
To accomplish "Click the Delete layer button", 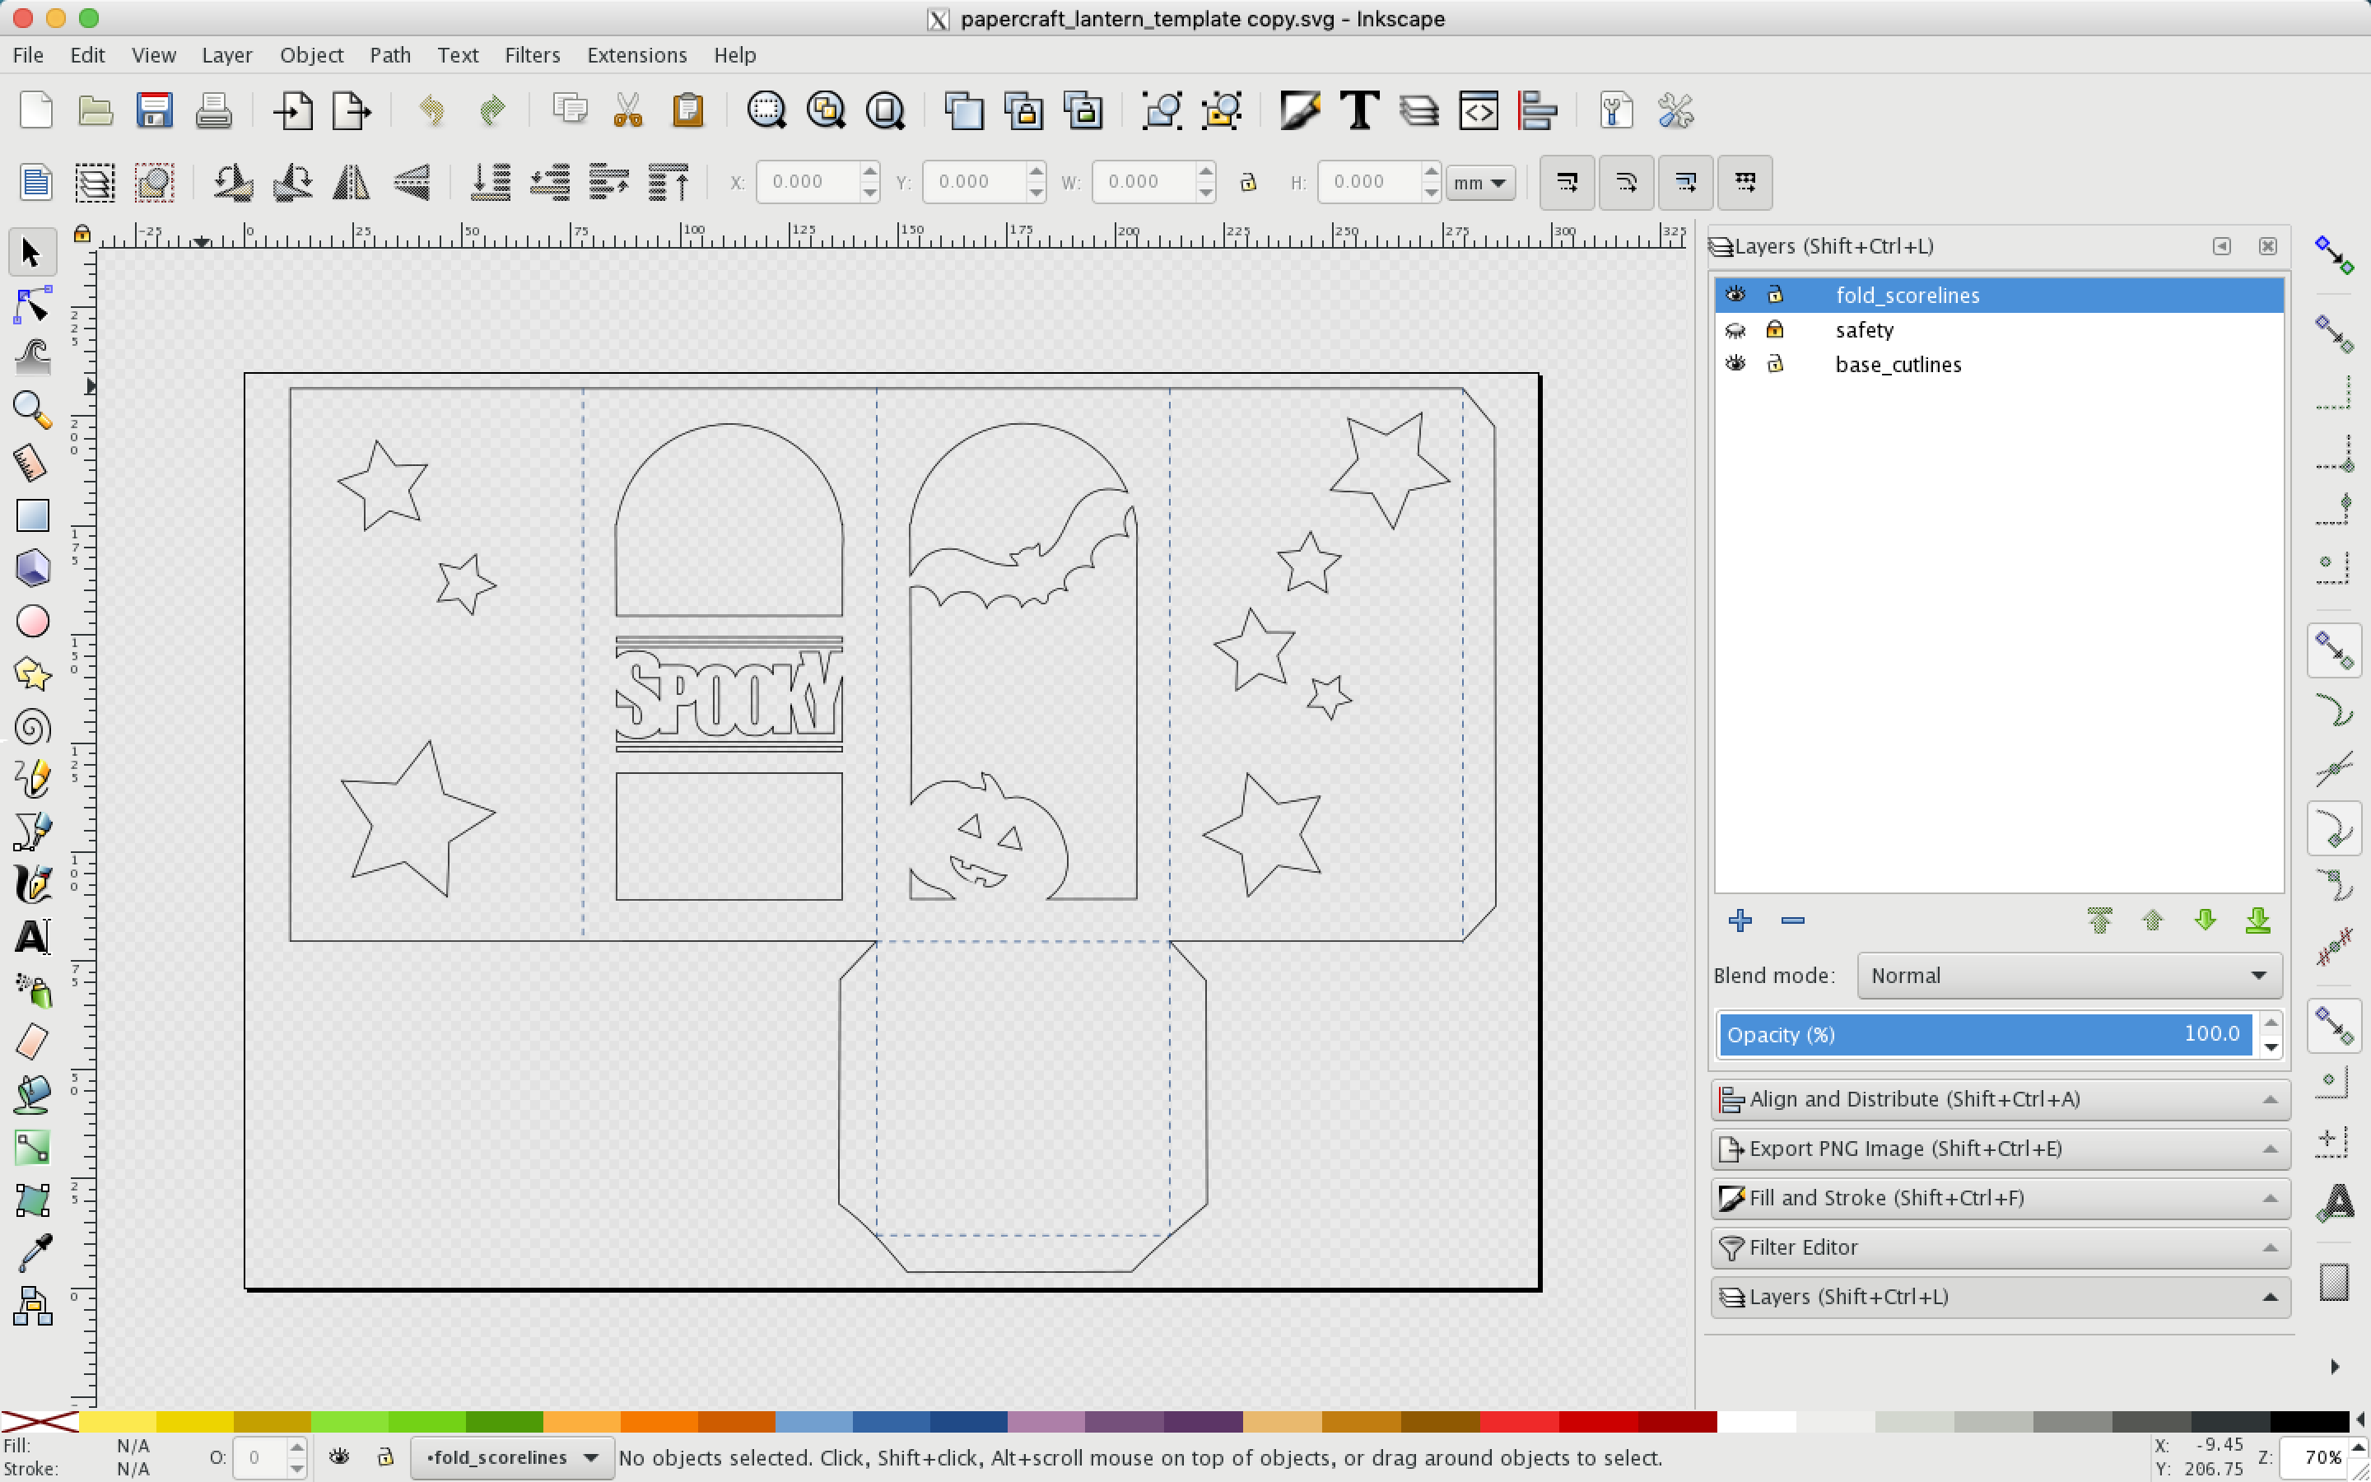I will (1792, 922).
